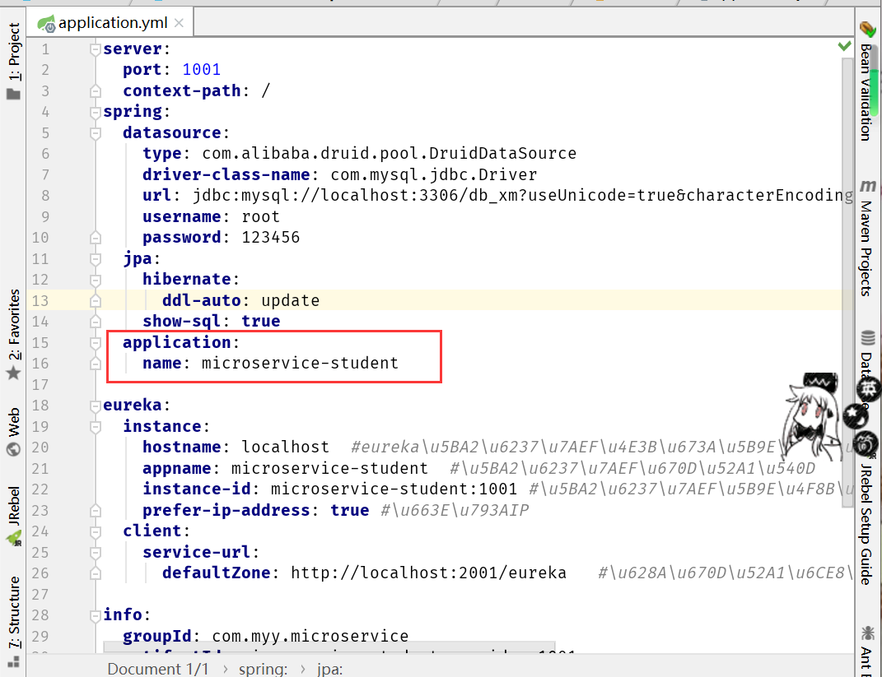
Task: Click the 'driver-class-name' key
Action: tap(226, 174)
